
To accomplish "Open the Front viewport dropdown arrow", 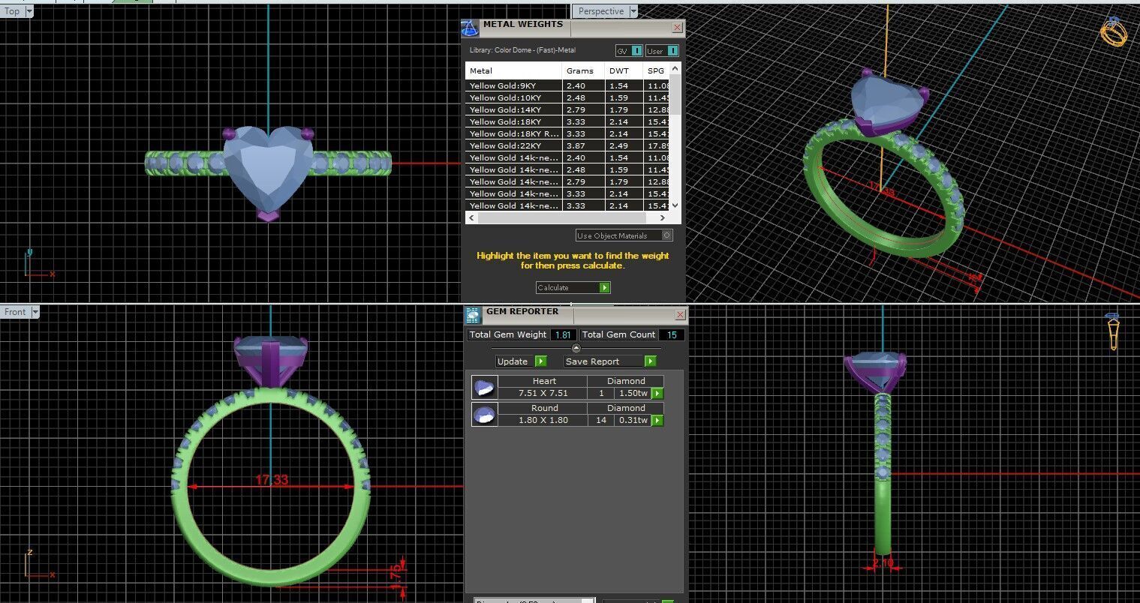I will [x=35, y=312].
